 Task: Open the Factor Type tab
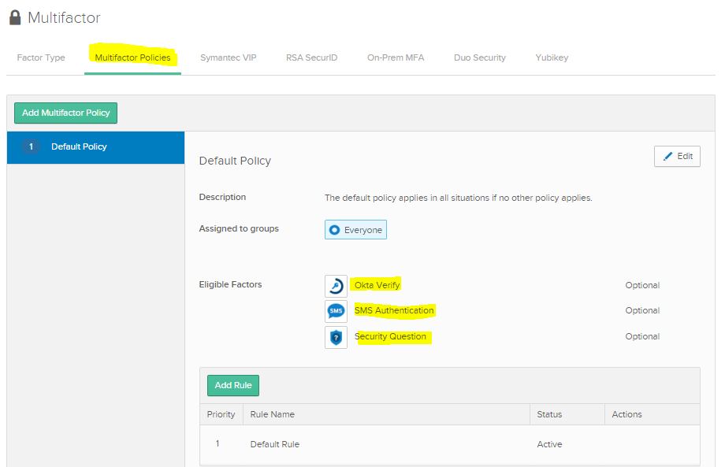click(x=41, y=57)
